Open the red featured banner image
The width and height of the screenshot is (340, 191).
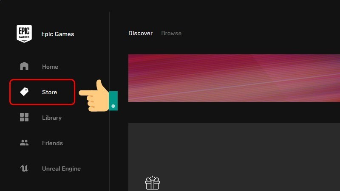(x=234, y=78)
